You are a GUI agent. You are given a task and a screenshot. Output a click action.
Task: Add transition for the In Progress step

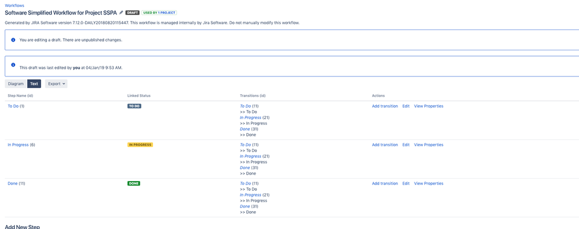385,145
